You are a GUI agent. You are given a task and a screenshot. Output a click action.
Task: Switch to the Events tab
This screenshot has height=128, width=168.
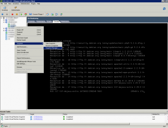[x=49, y=21]
